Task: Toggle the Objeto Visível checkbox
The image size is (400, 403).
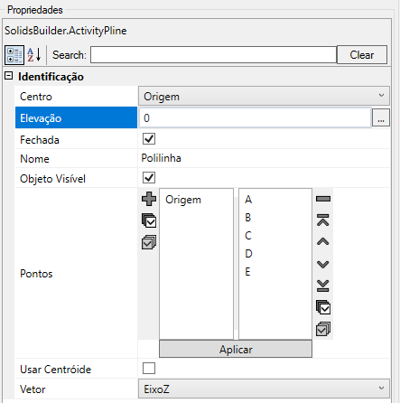Action: pyautogui.click(x=149, y=178)
